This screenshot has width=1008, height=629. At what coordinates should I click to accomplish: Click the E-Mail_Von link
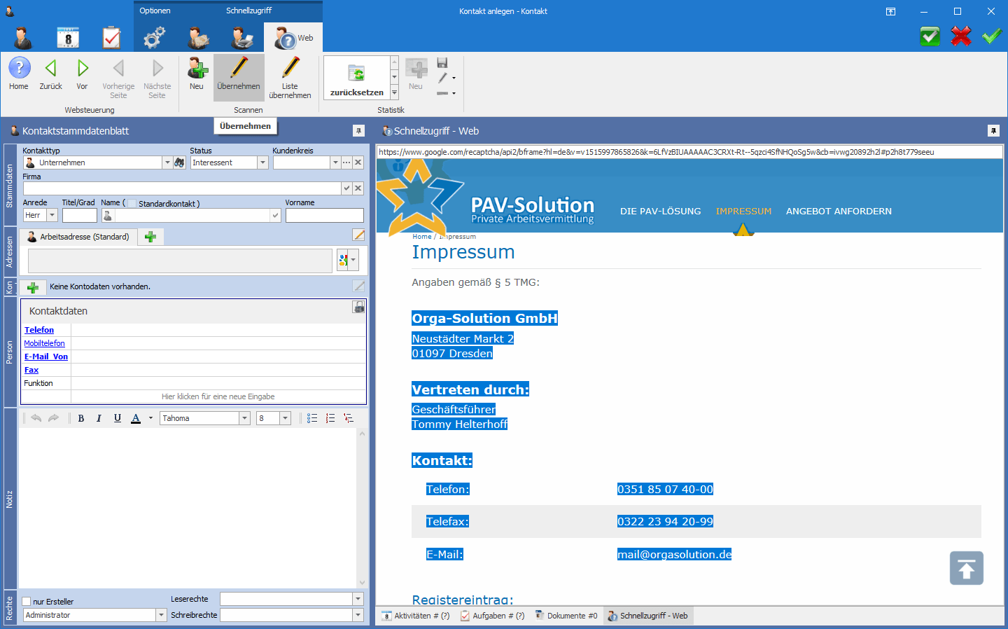click(x=46, y=357)
